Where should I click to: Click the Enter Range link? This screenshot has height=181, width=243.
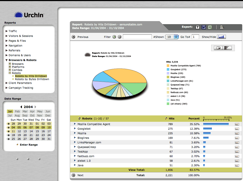click(x=29, y=145)
